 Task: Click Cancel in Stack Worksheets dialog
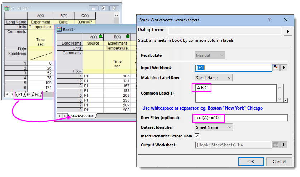point(279,162)
